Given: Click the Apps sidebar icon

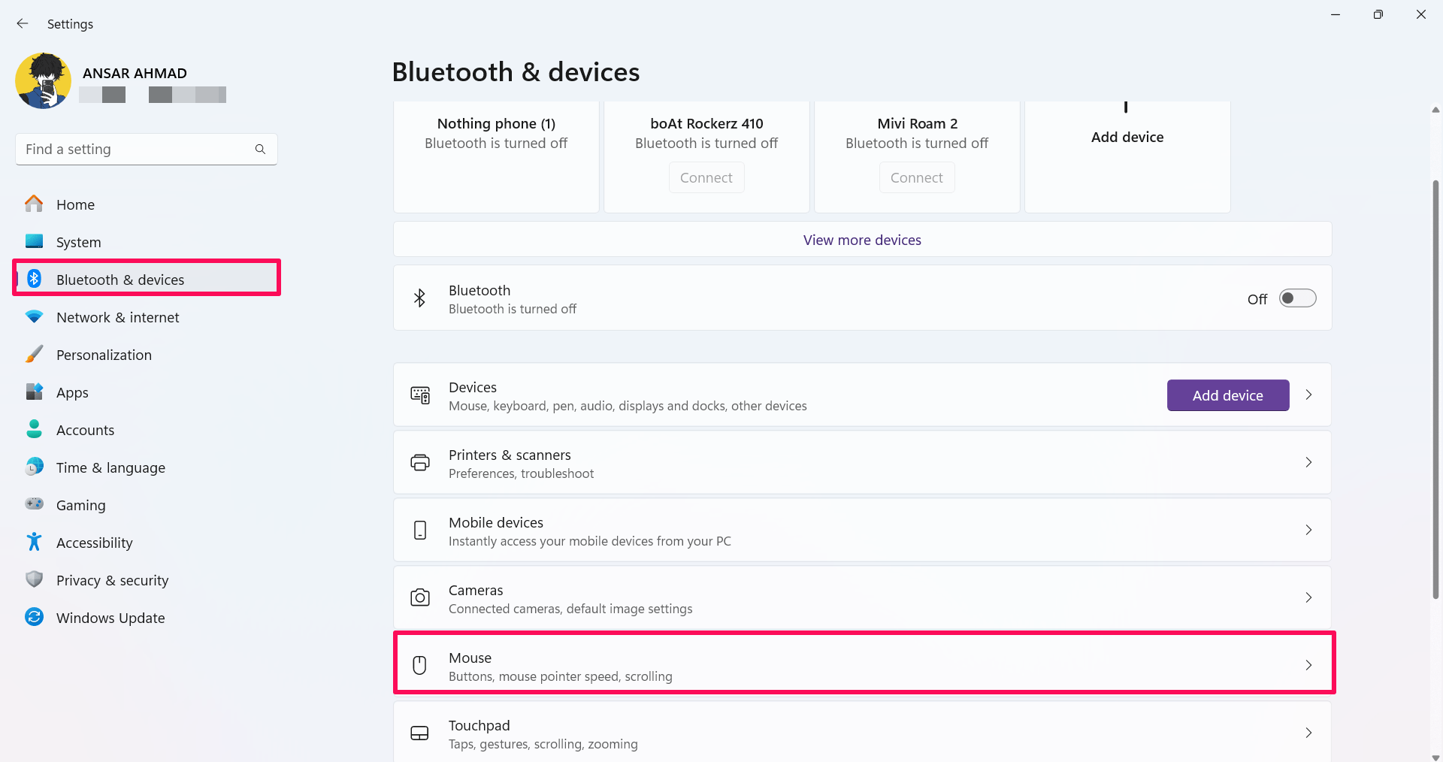Looking at the screenshot, I should (x=34, y=392).
